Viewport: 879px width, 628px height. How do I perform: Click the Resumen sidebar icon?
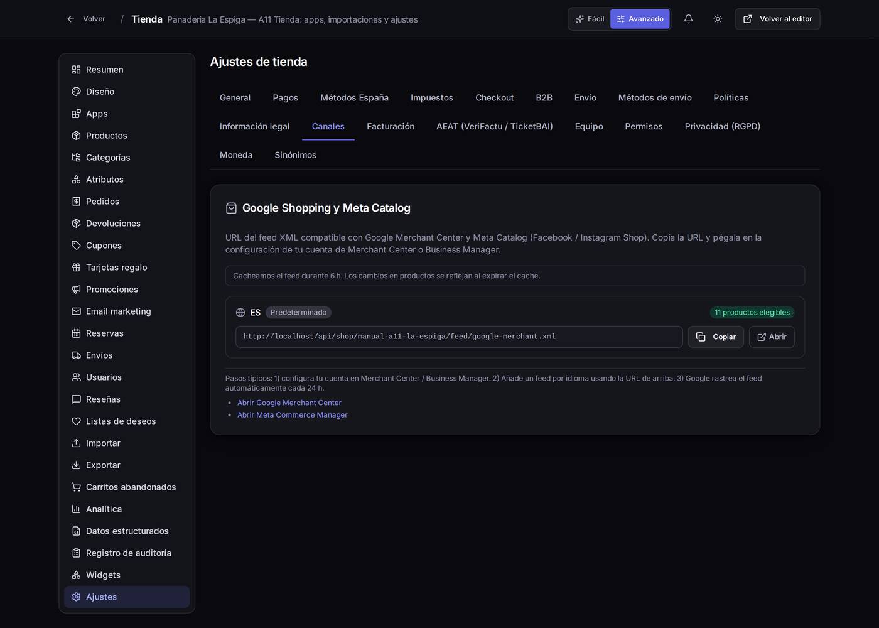point(76,70)
